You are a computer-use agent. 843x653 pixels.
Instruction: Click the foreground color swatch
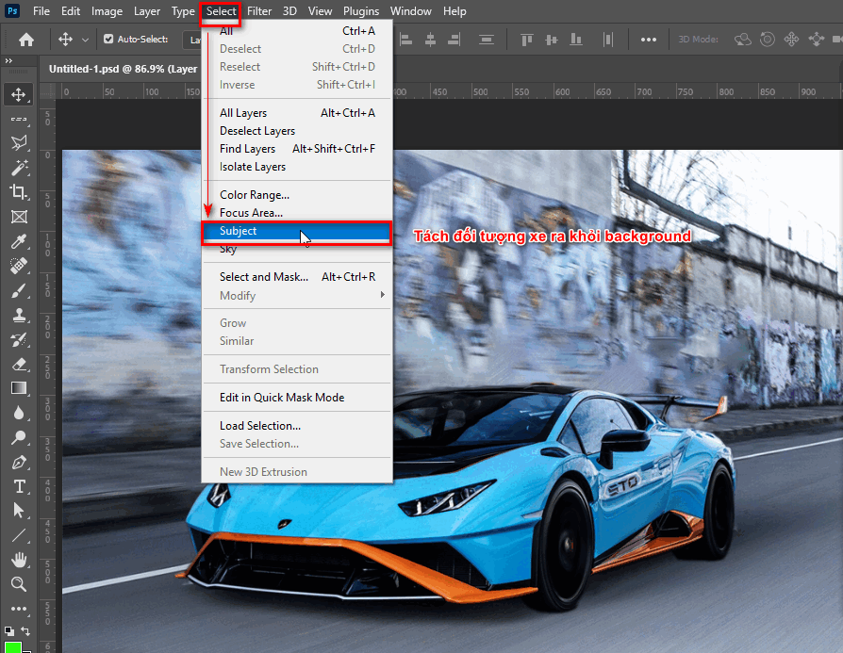[x=13, y=646]
